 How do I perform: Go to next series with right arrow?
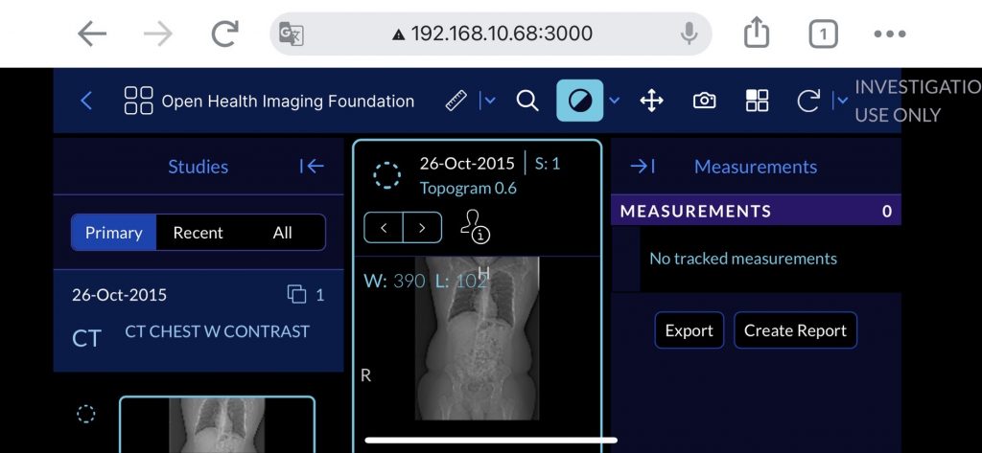422,228
